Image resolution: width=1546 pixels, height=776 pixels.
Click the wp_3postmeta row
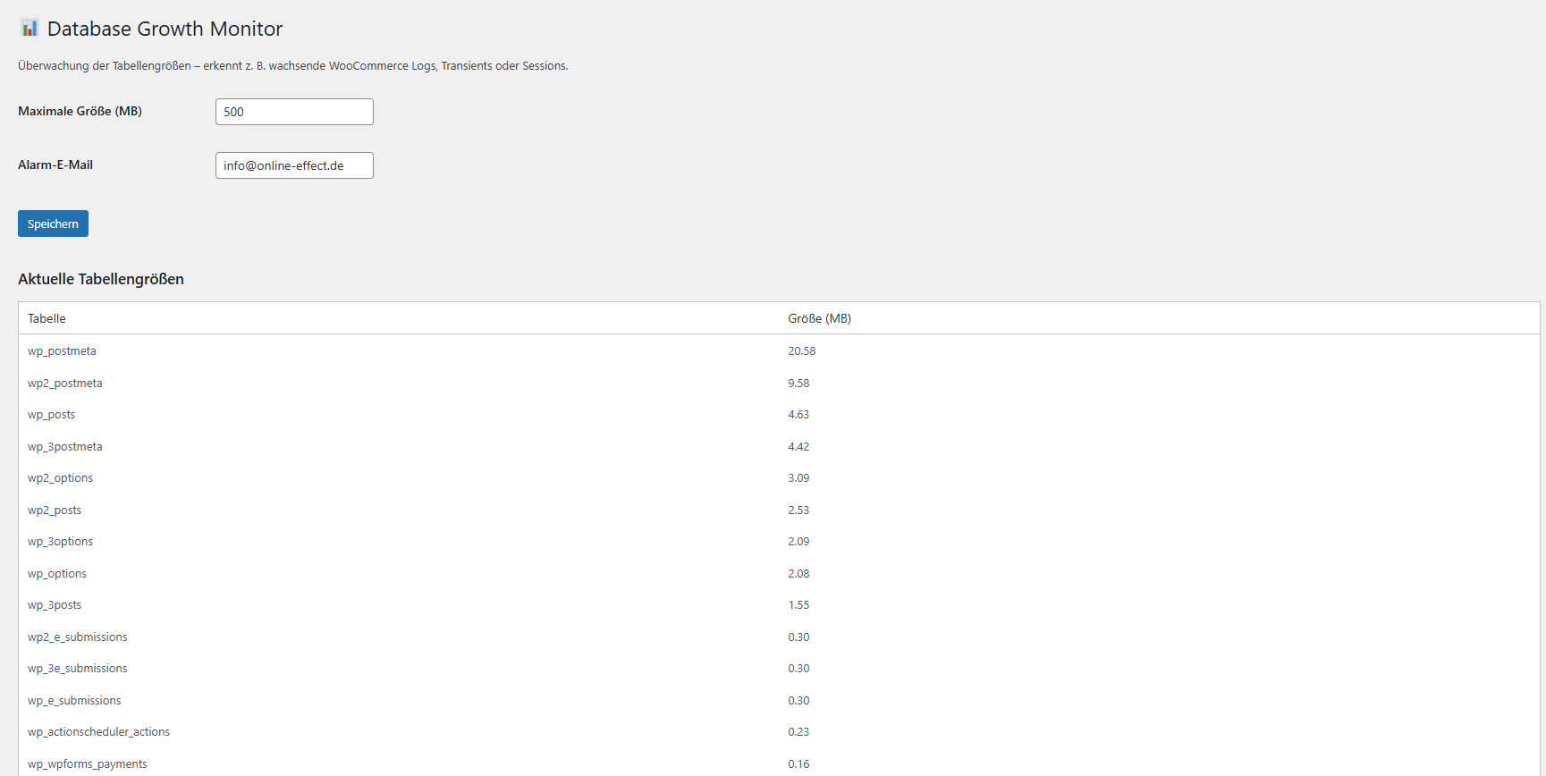[x=64, y=447]
